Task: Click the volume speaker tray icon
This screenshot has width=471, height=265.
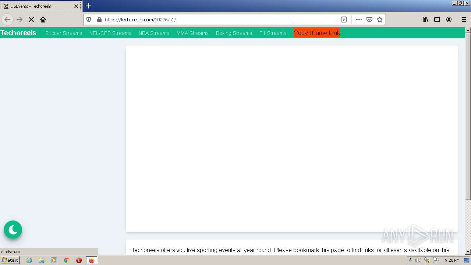Action: click(418, 260)
